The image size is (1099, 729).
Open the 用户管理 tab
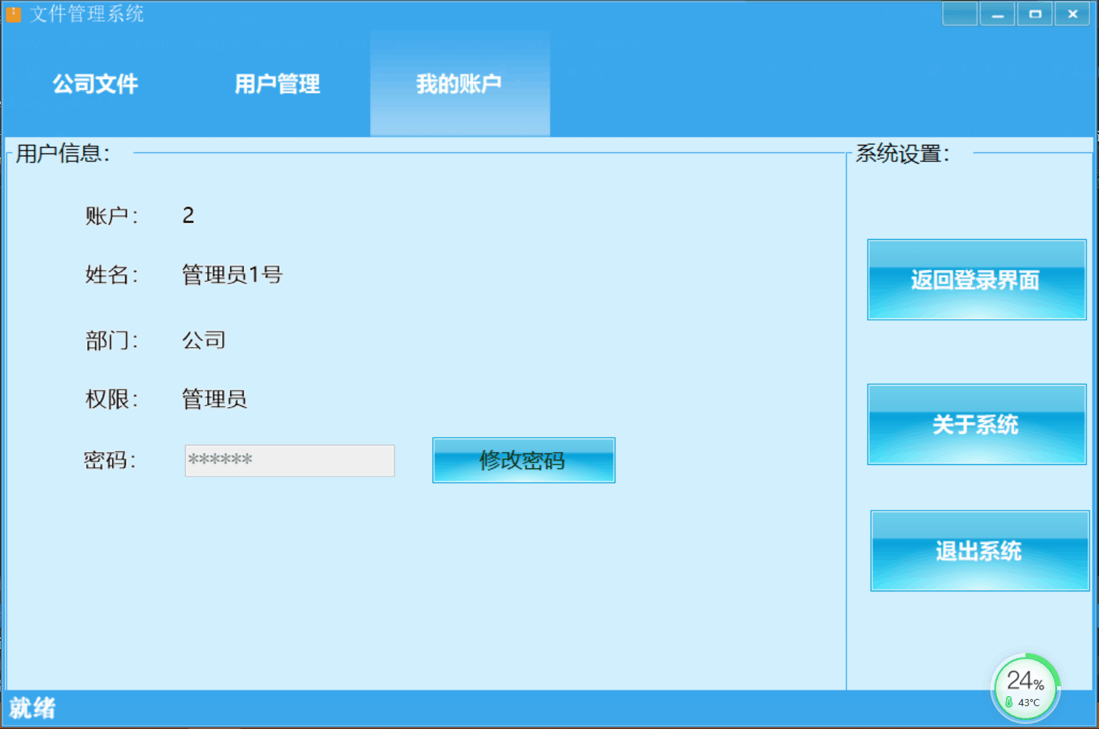click(277, 84)
